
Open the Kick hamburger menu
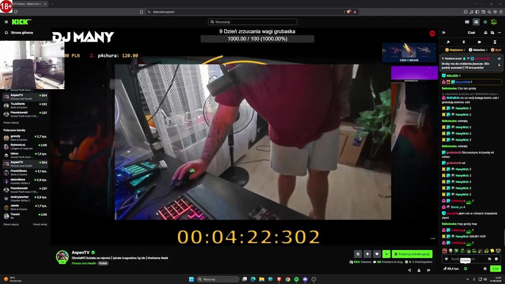pyautogui.click(x=6, y=22)
